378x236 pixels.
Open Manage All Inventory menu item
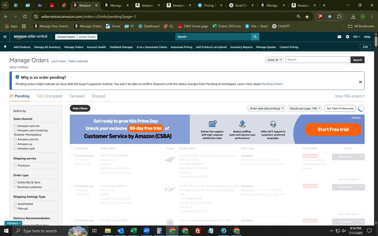point(47,47)
